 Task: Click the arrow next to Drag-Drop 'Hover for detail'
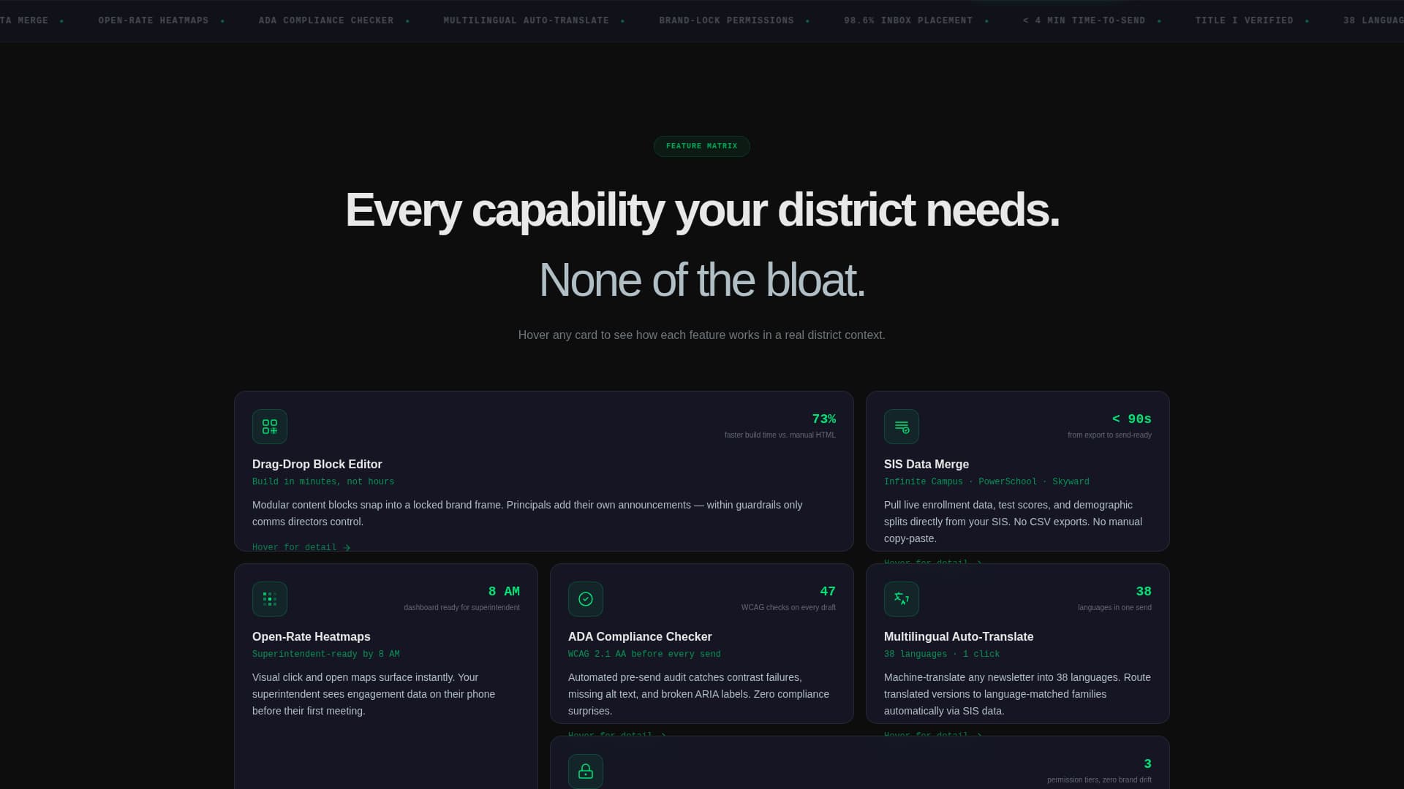tap(347, 548)
